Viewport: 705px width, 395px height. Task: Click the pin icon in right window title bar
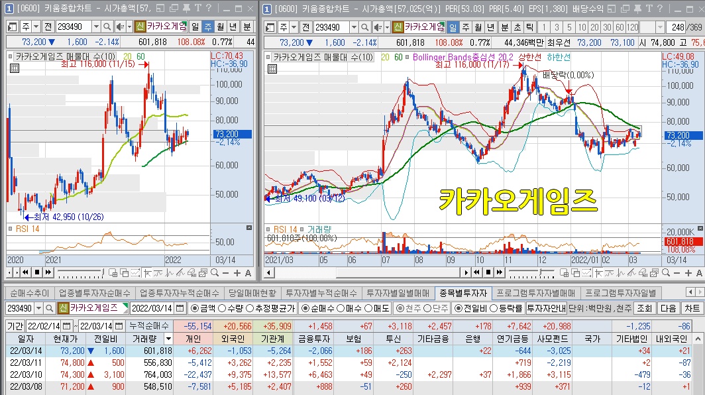[637, 9]
